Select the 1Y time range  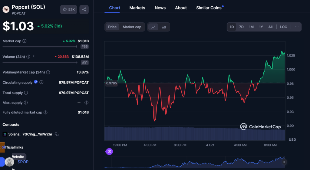tap(261, 27)
